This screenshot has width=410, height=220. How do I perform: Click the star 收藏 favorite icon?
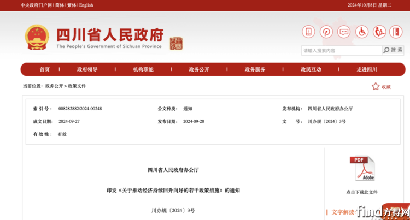[x=376, y=86]
